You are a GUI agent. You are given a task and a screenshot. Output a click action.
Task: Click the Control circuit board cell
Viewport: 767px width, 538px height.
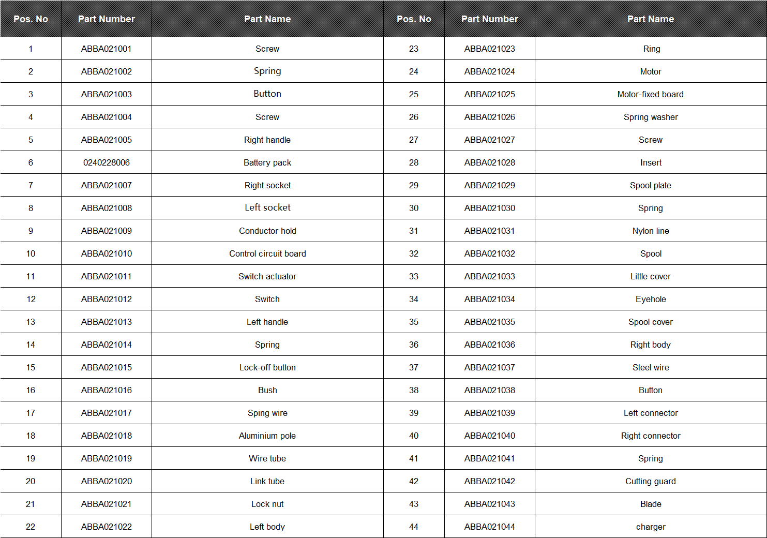pyautogui.click(x=267, y=253)
